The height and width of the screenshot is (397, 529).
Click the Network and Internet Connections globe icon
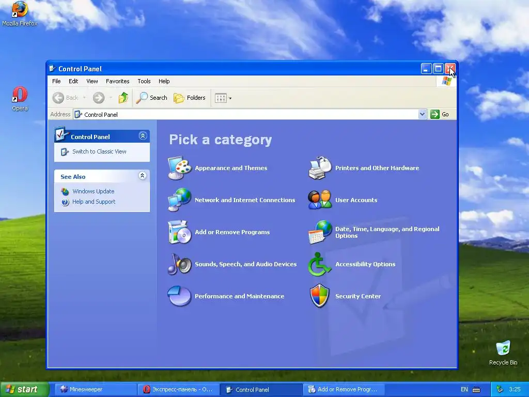pos(180,200)
